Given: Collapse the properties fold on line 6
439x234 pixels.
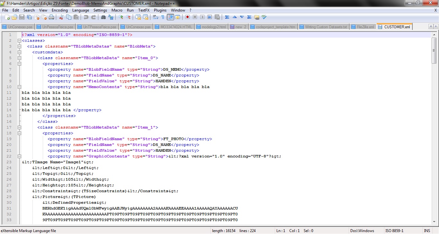Looking at the screenshot, I should point(19,64).
